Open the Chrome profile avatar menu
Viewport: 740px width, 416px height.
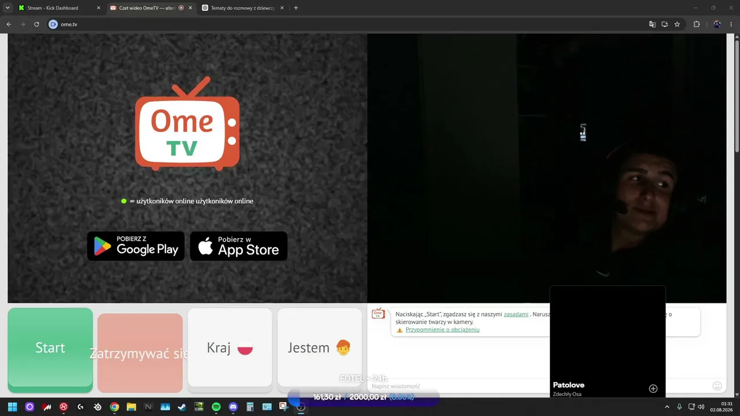717,24
